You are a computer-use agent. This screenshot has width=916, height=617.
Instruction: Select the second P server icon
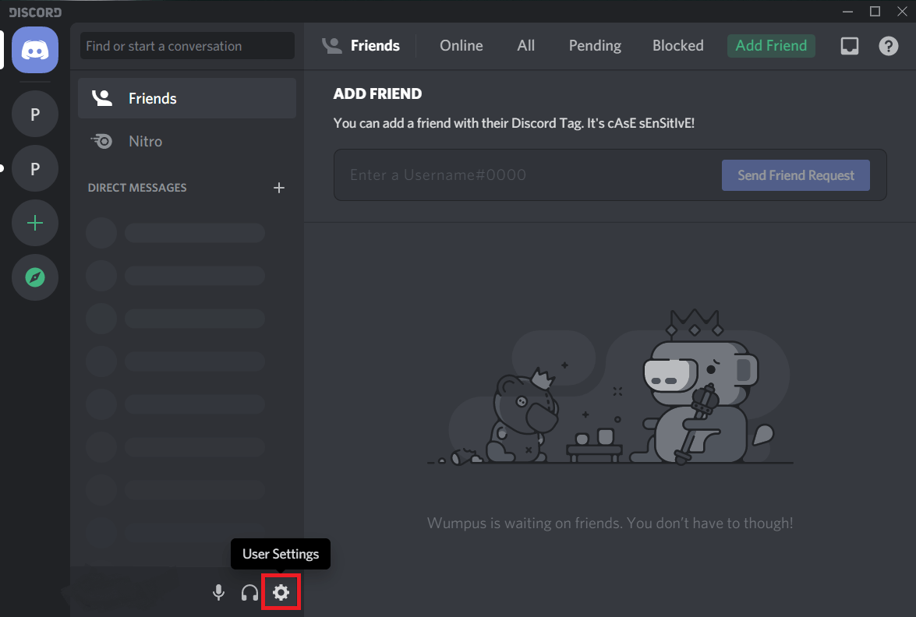click(x=34, y=168)
